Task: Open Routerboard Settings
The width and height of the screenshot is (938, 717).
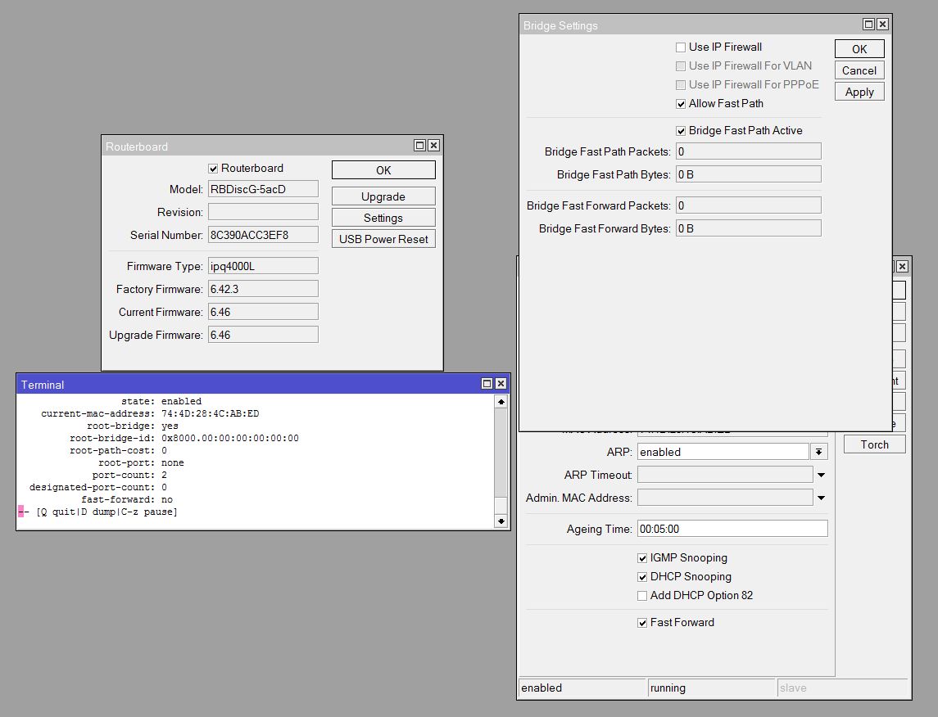Action: [x=383, y=218]
